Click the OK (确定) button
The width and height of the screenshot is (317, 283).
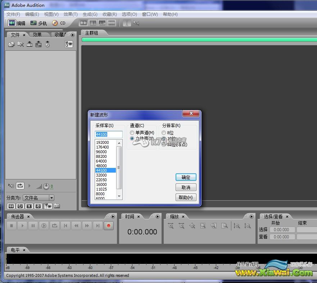pyautogui.click(x=186, y=177)
